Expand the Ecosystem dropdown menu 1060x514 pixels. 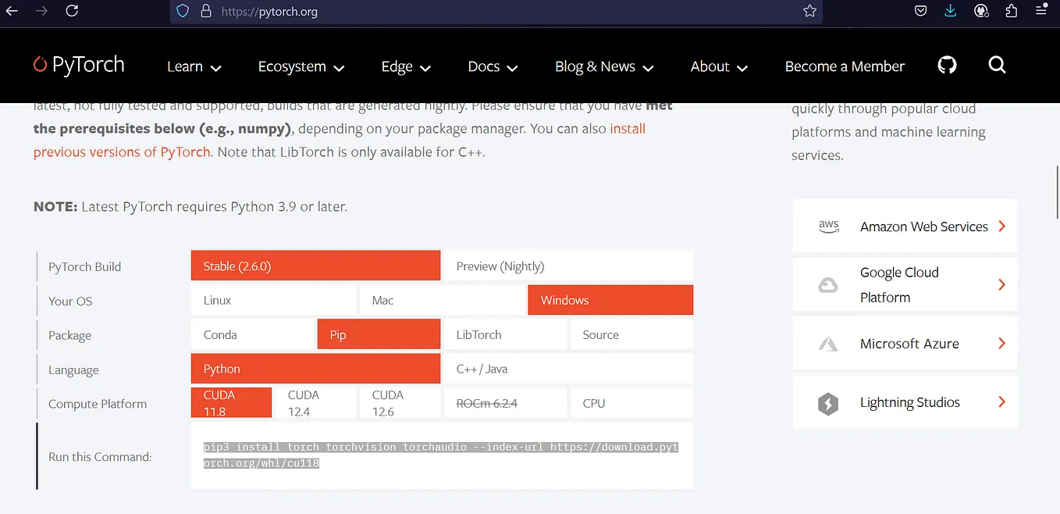coord(301,66)
